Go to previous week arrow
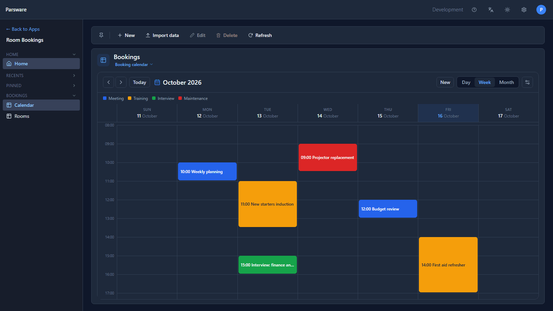This screenshot has width=553, height=311. tap(109, 82)
